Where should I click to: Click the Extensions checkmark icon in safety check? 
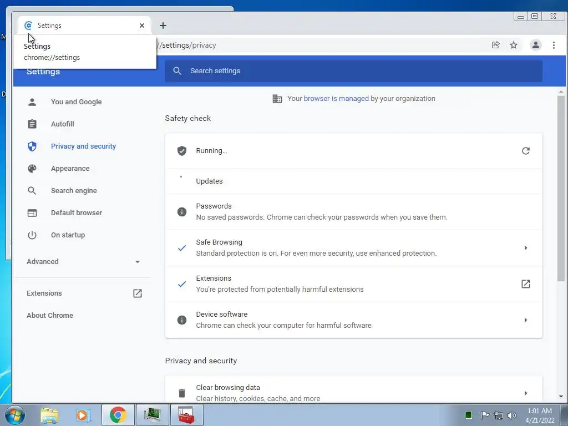[x=182, y=284]
